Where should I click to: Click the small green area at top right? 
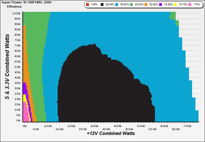tap(173, 15)
